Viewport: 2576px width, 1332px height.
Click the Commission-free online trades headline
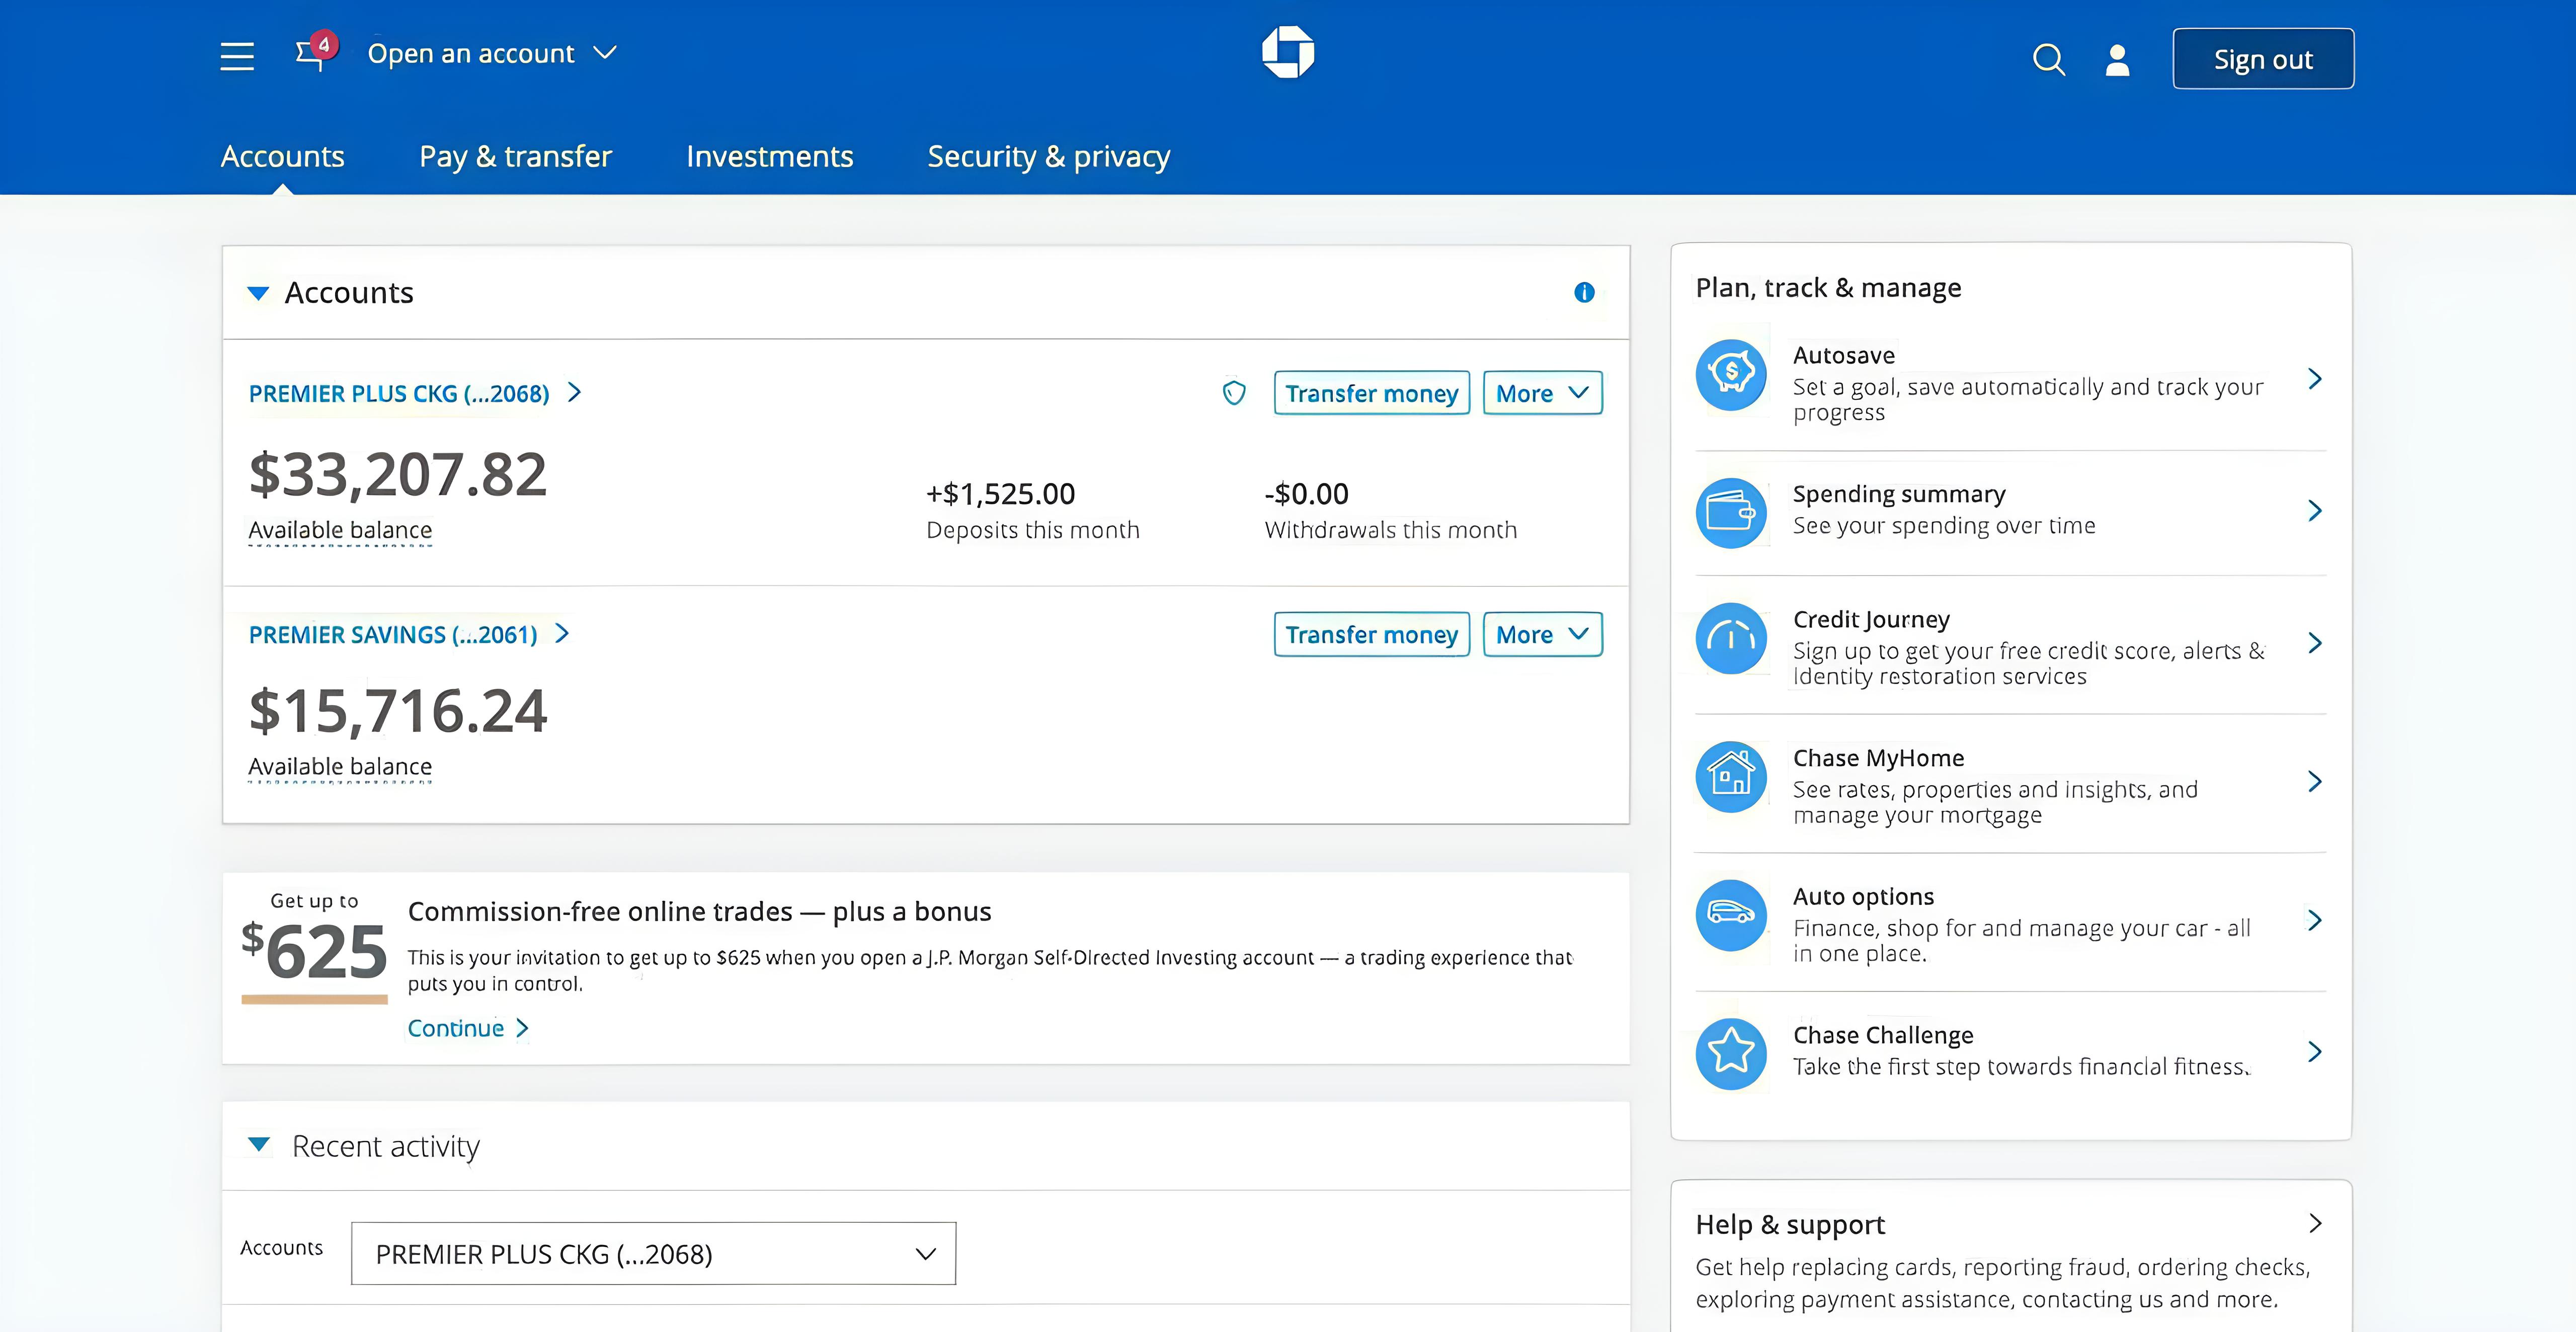click(x=699, y=911)
